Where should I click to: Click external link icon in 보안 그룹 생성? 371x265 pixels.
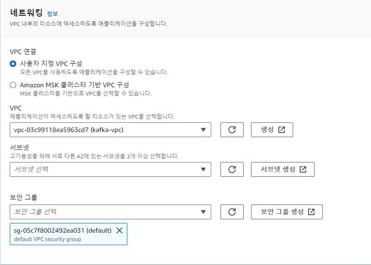tap(311, 212)
